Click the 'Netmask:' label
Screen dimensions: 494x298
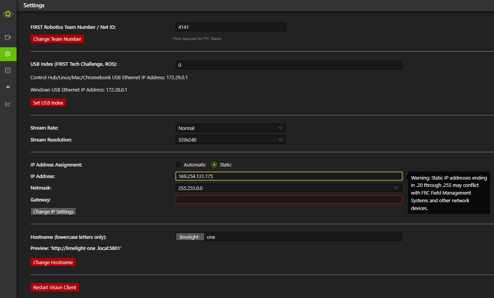tap(41, 188)
